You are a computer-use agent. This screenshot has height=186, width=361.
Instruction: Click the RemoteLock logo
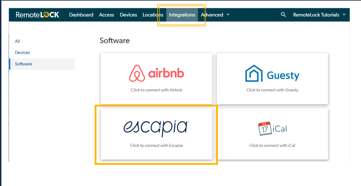38,15
